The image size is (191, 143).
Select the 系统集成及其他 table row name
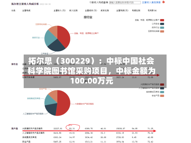tap(29, 137)
